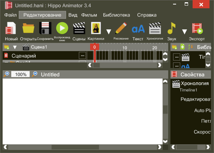This screenshot has width=214, height=153.
Task: Select the Картинки Mona Lisa icon
Action: (x=96, y=28)
